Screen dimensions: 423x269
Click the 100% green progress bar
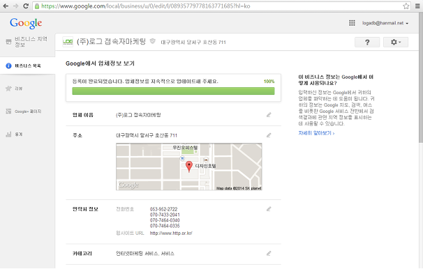173,91
